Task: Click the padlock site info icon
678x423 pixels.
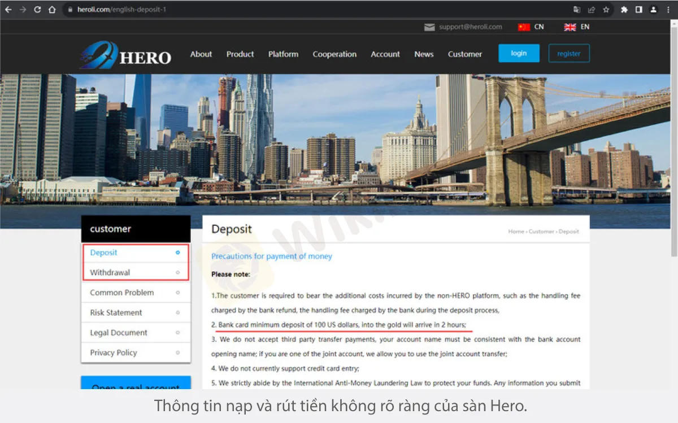Action: [70, 10]
